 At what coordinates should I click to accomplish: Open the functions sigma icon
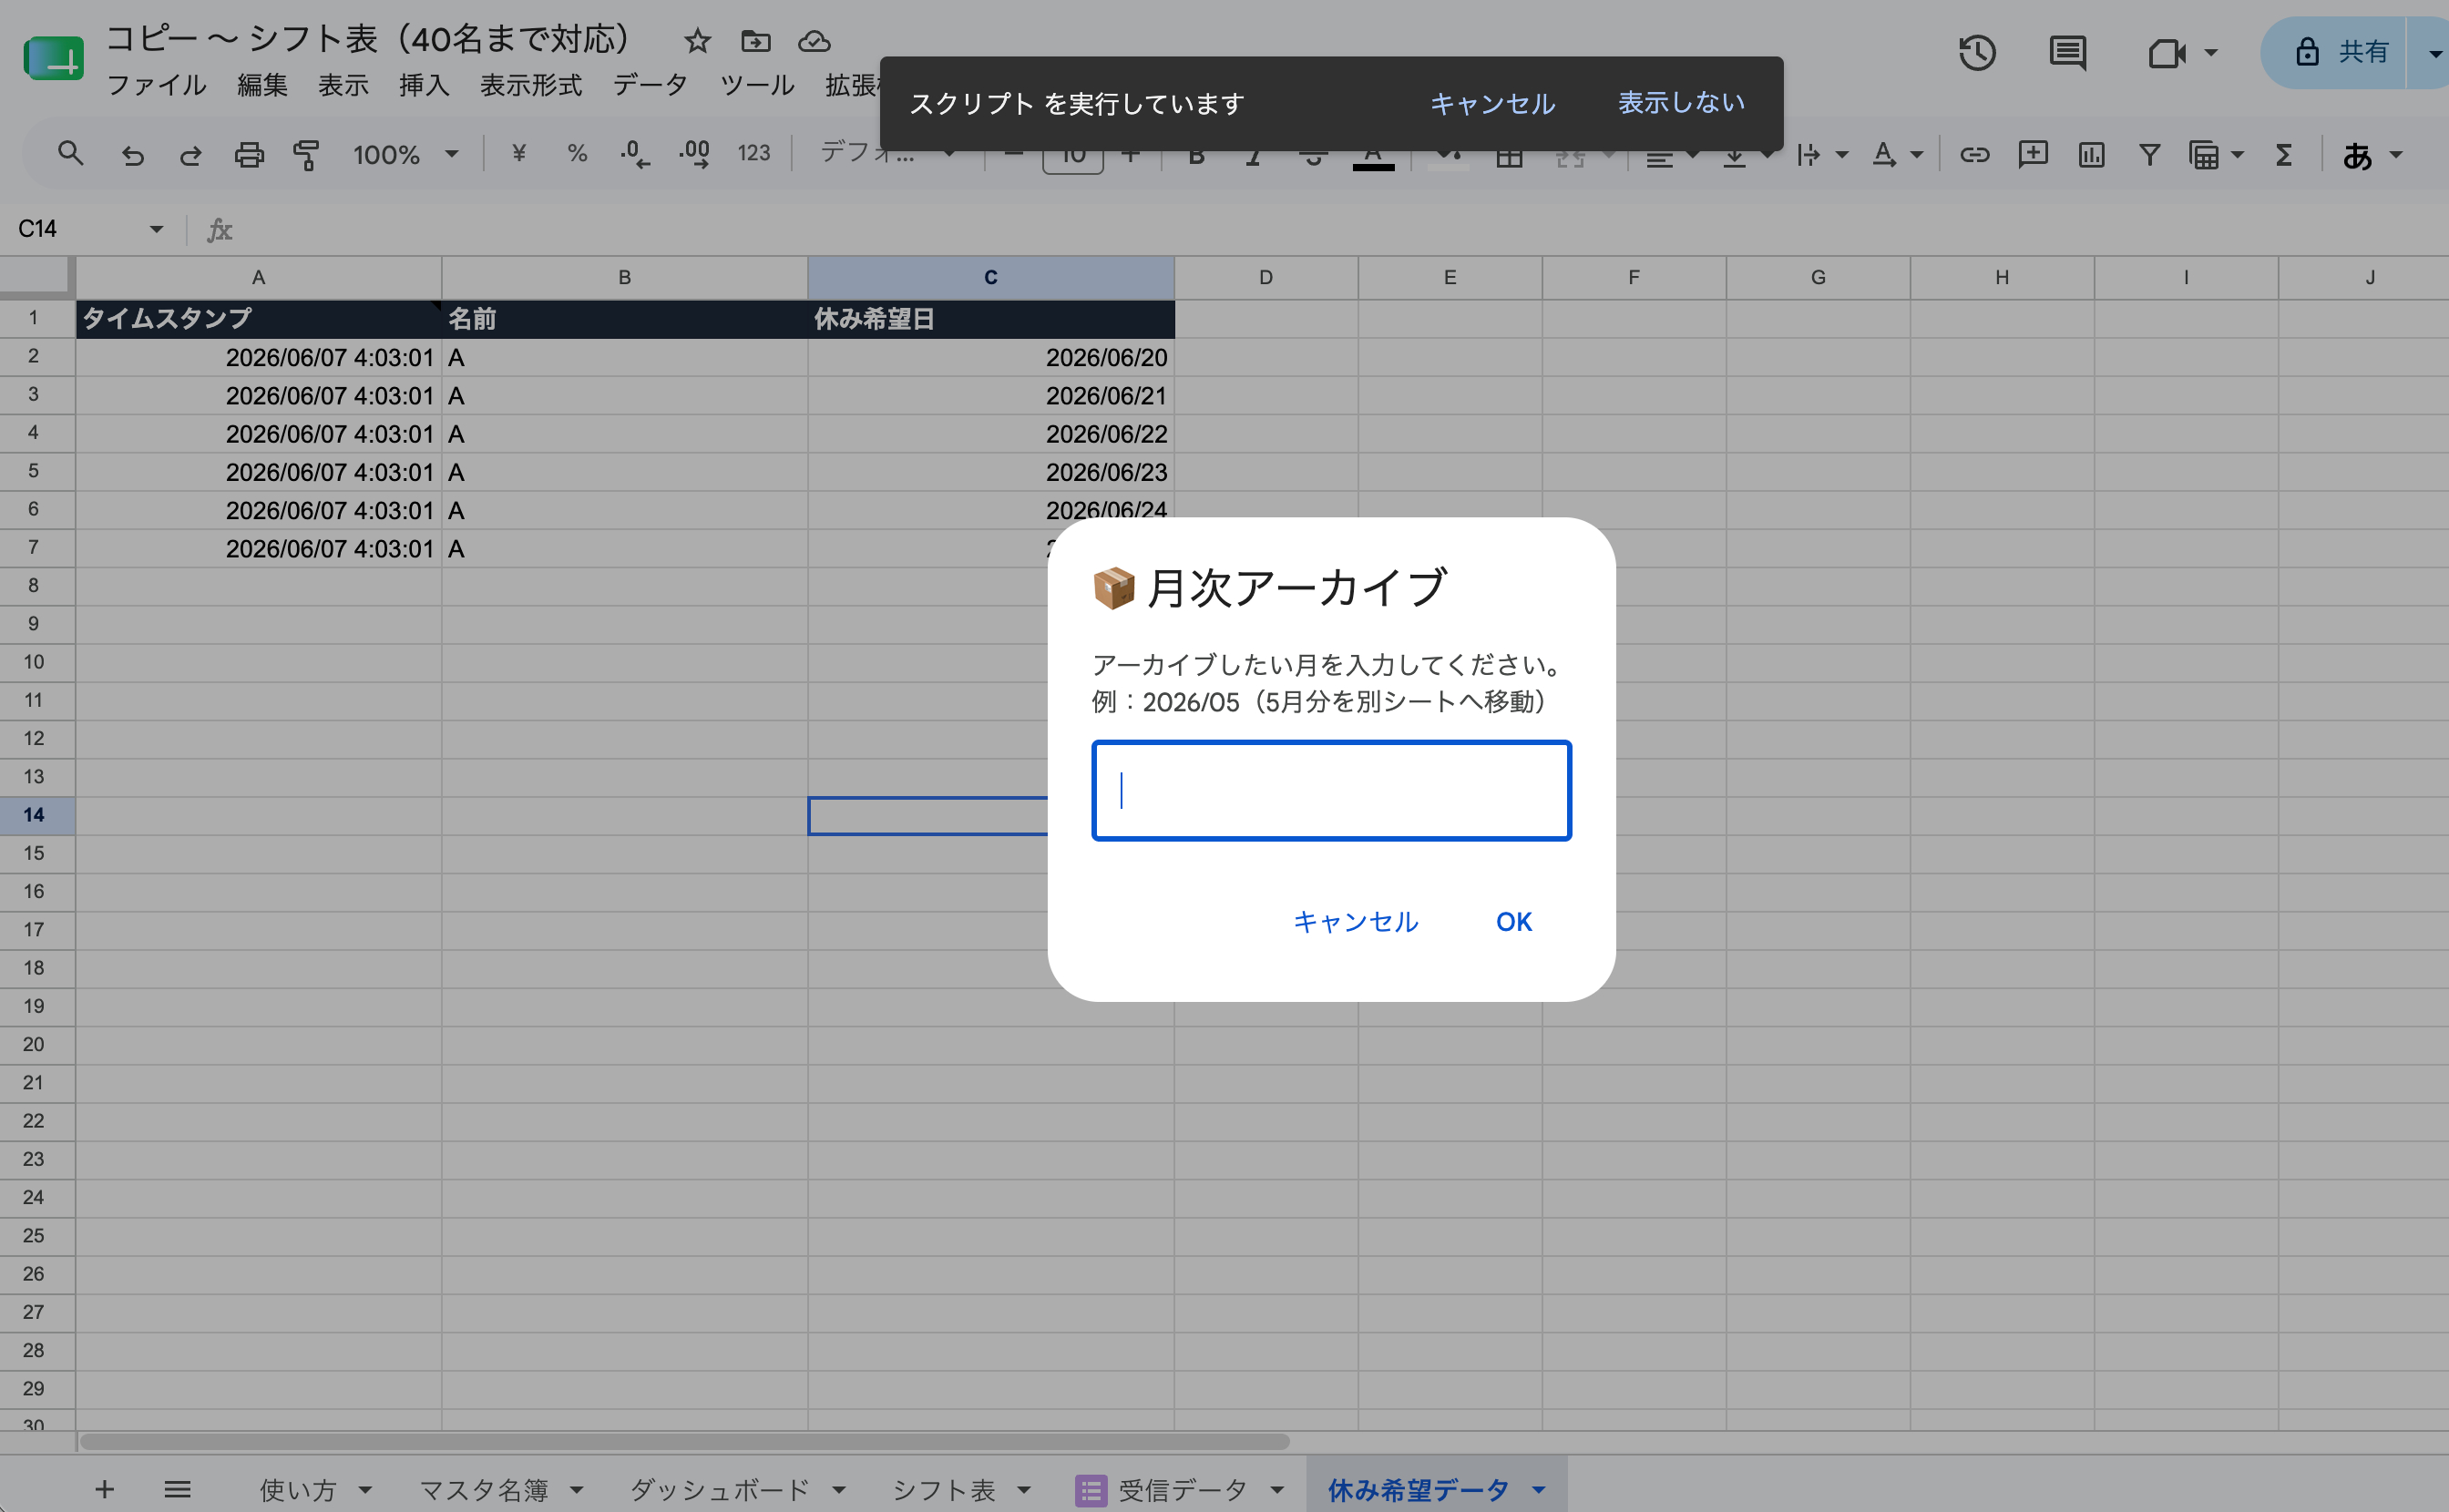tap(2284, 155)
